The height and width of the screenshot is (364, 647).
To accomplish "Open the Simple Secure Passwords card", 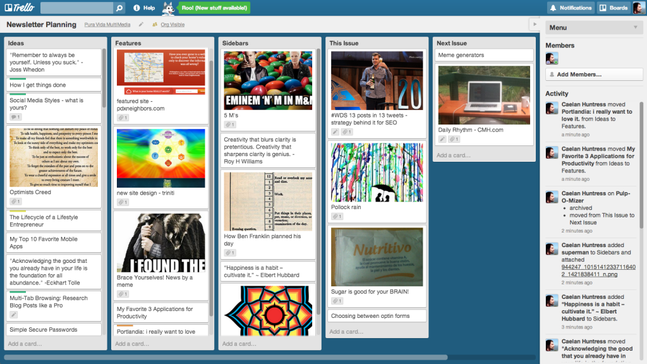I will coord(54,329).
